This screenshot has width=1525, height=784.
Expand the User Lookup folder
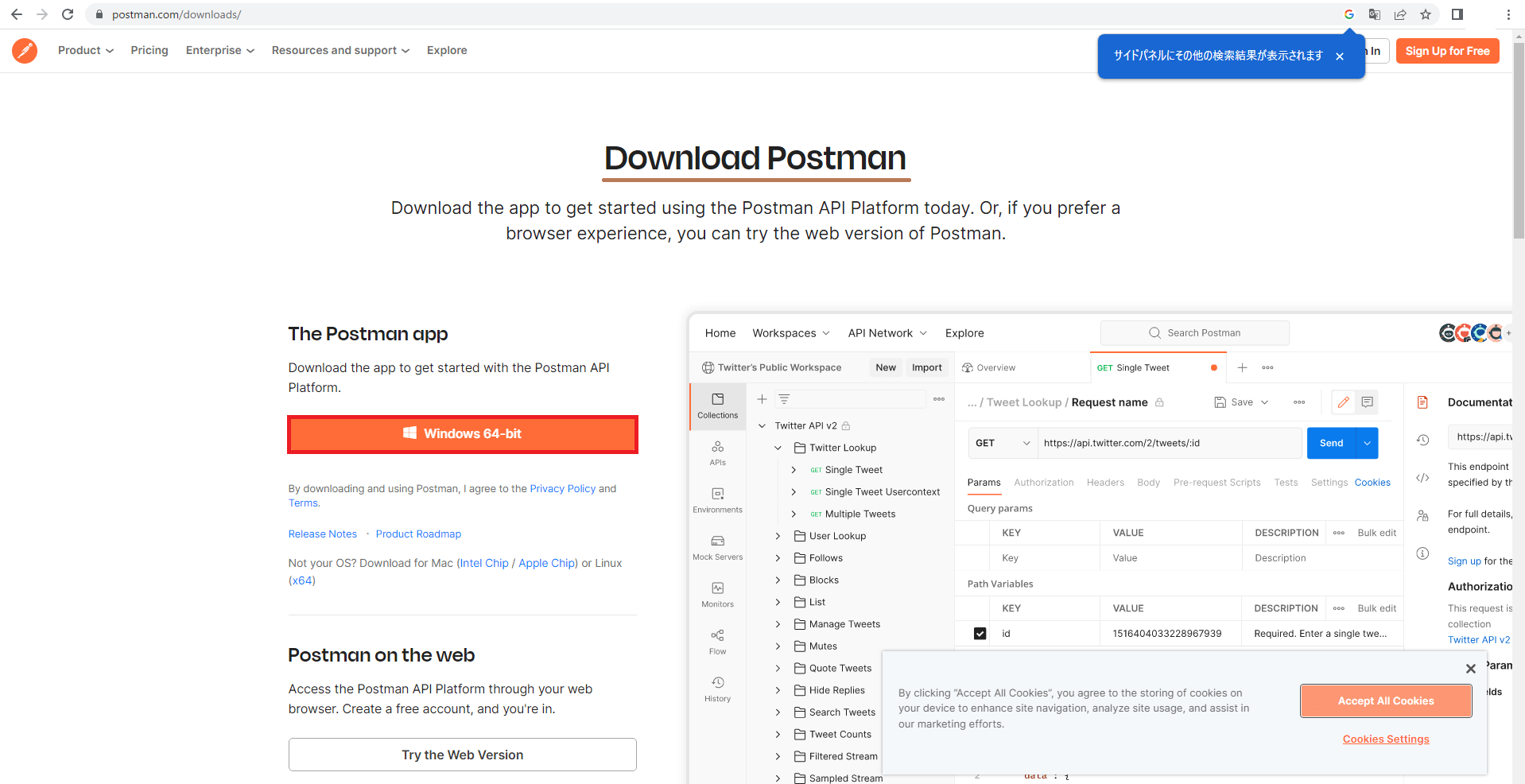[778, 536]
